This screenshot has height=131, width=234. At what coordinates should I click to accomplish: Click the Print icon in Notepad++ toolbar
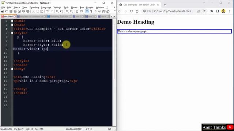click(x=28, y=11)
